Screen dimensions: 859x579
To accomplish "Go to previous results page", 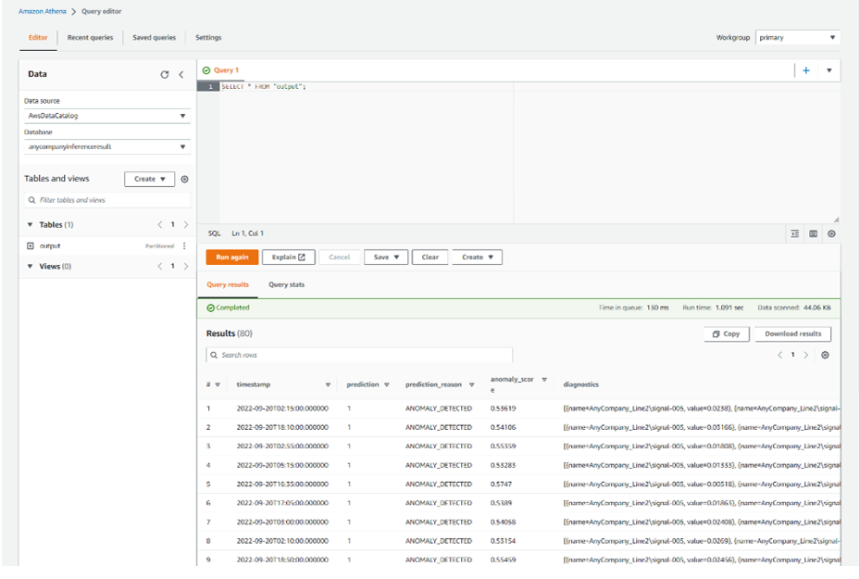I will tap(779, 356).
